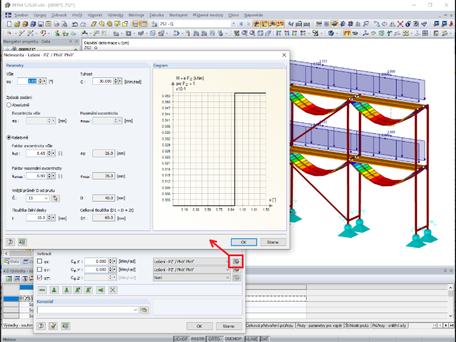Click the help icon in lower support dialog

(41, 326)
